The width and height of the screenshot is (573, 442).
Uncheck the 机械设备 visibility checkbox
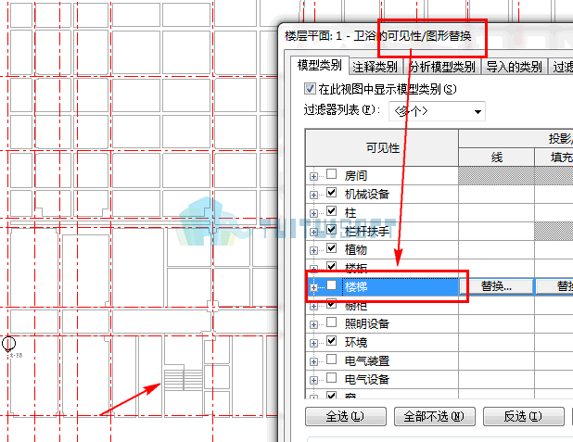click(331, 193)
